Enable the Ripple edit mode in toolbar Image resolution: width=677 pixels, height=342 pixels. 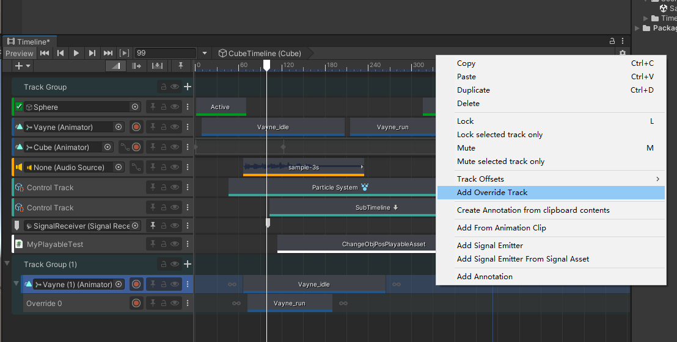[136, 66]
